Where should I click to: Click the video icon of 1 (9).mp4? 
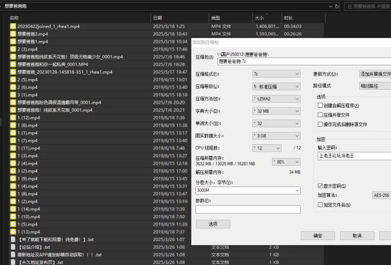(13, 178)
